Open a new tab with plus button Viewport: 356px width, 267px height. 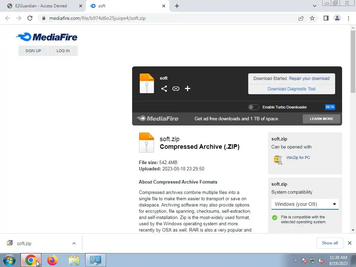pos(177,6)
